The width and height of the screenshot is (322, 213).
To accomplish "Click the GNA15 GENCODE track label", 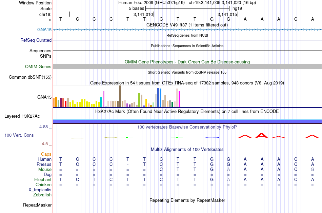I will click(x=44, y=30).
